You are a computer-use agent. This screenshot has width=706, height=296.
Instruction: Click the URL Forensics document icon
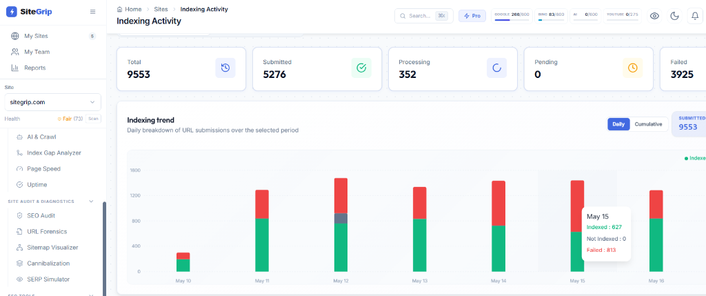pos(19,232)
